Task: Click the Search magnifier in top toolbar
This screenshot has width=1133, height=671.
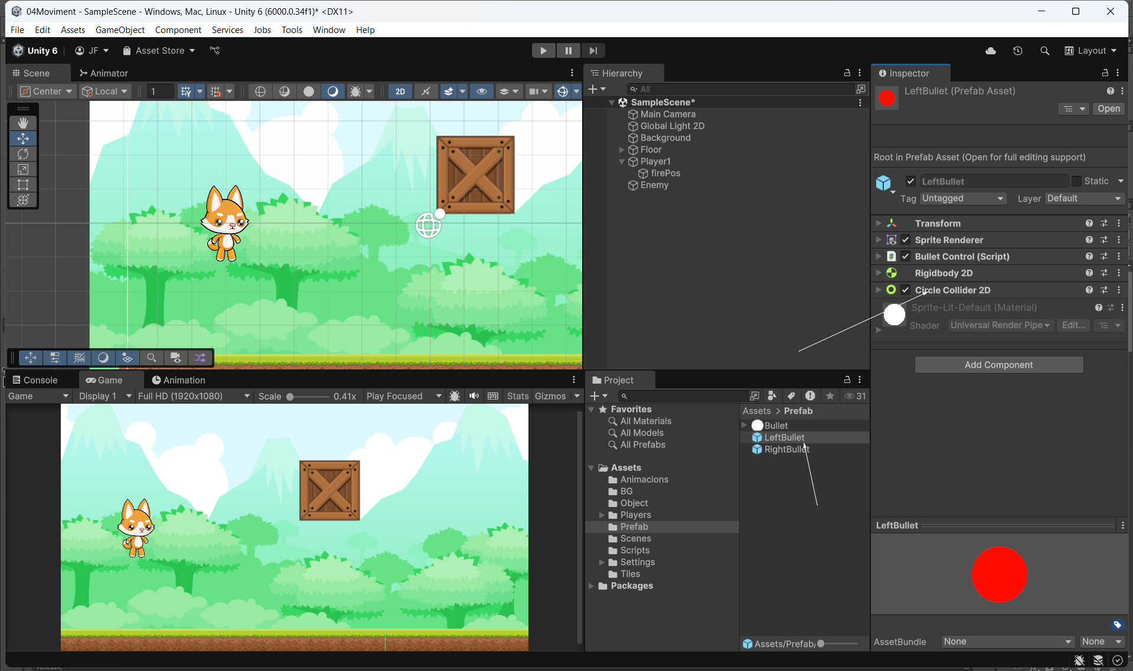Action: [x=1044, y=51]
